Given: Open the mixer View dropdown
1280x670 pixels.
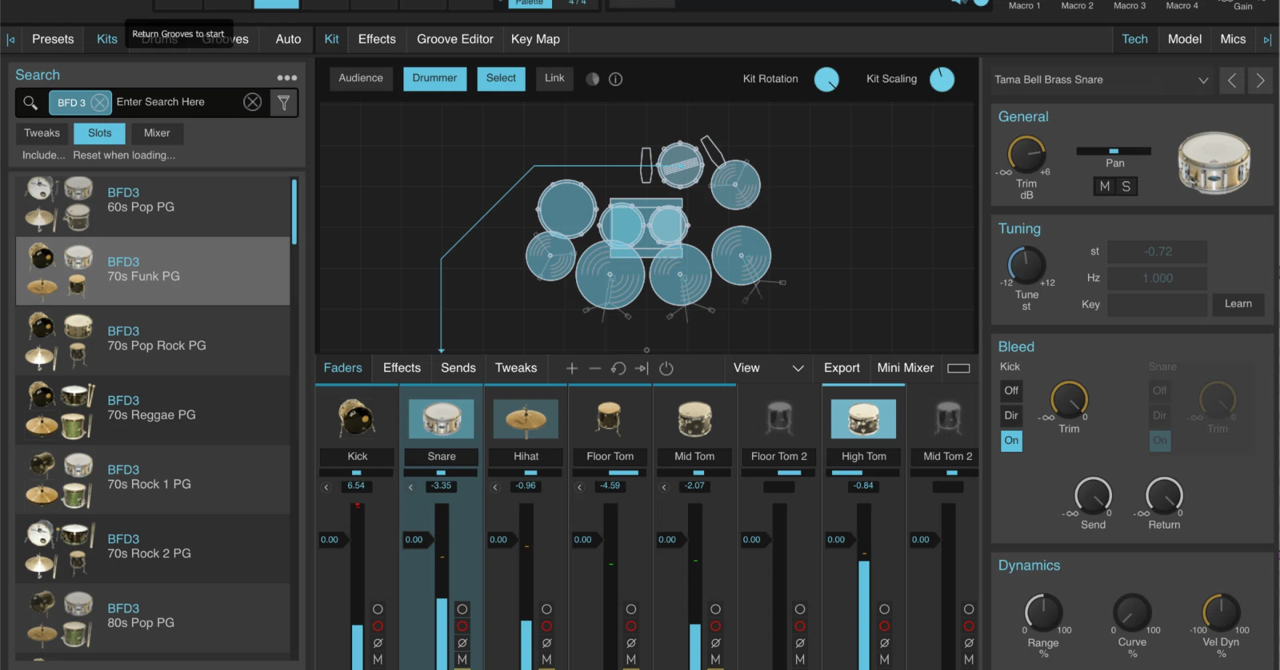Looking at the screenshot, I should pyautogui.click(x=769, y=368).
